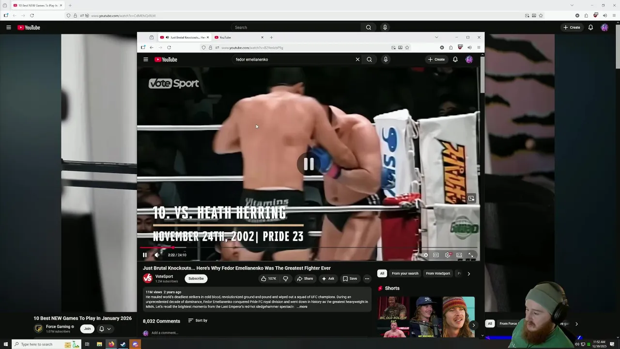Open the guide menu in the background YouTube window
Image resolution: width=620 pixels, height=349 pixels.
(x=9, y=28)
